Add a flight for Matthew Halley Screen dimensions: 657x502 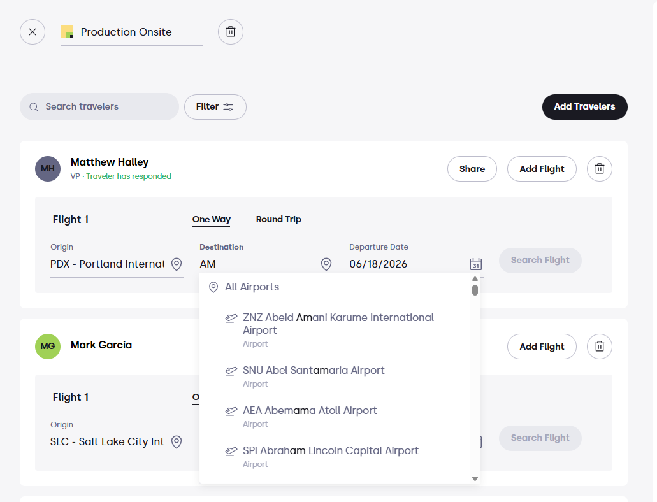point(542,169)
